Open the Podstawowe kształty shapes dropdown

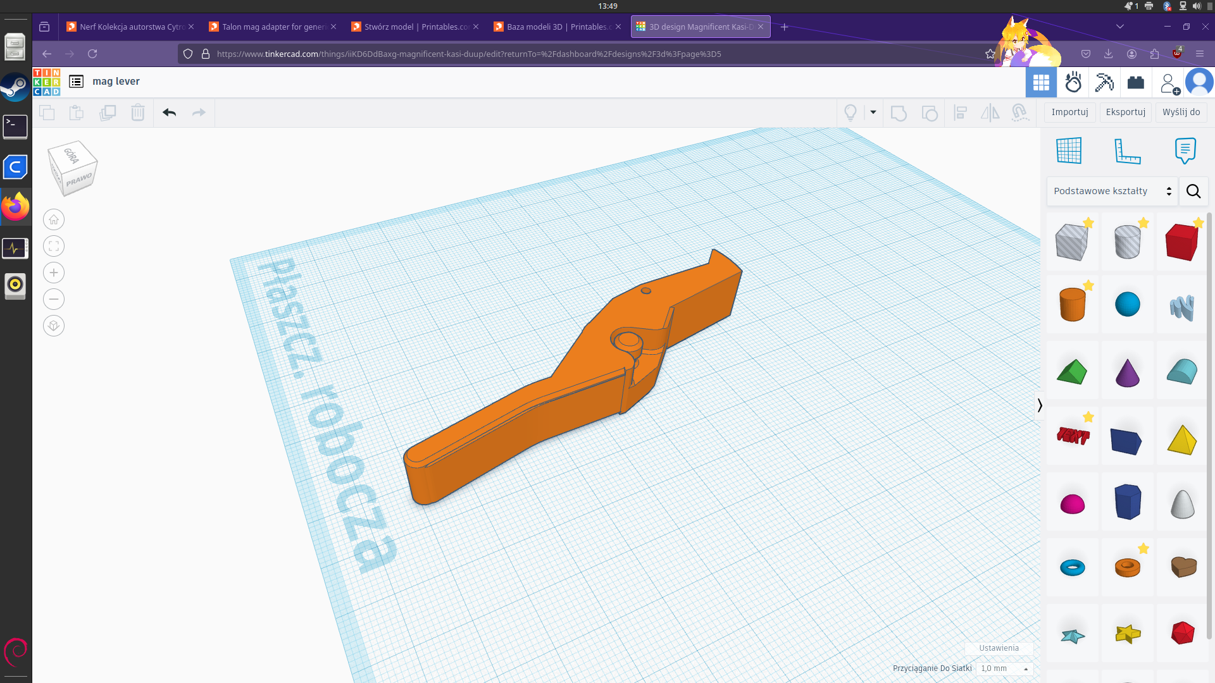(x=1112, y=191)
